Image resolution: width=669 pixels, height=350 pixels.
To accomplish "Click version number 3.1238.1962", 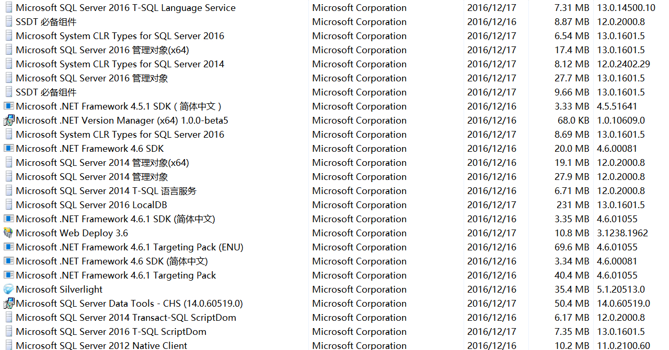I will click(x=622, y=233).
